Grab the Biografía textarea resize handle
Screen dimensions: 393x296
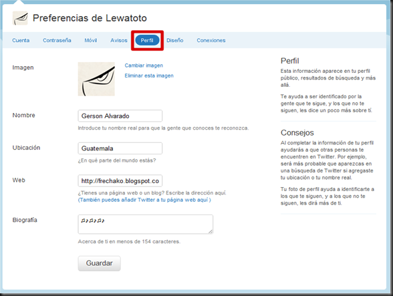(x=211, y=232)
